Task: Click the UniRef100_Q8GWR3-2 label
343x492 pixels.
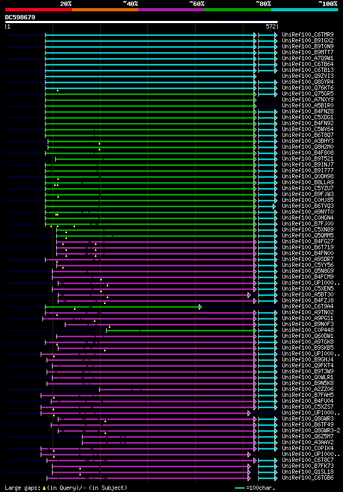Action: click(311, 431)
